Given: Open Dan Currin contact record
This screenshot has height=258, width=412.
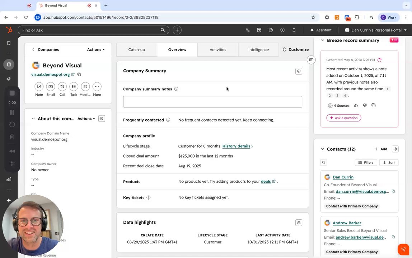Looking at the screenshot, I should (343, 177).
